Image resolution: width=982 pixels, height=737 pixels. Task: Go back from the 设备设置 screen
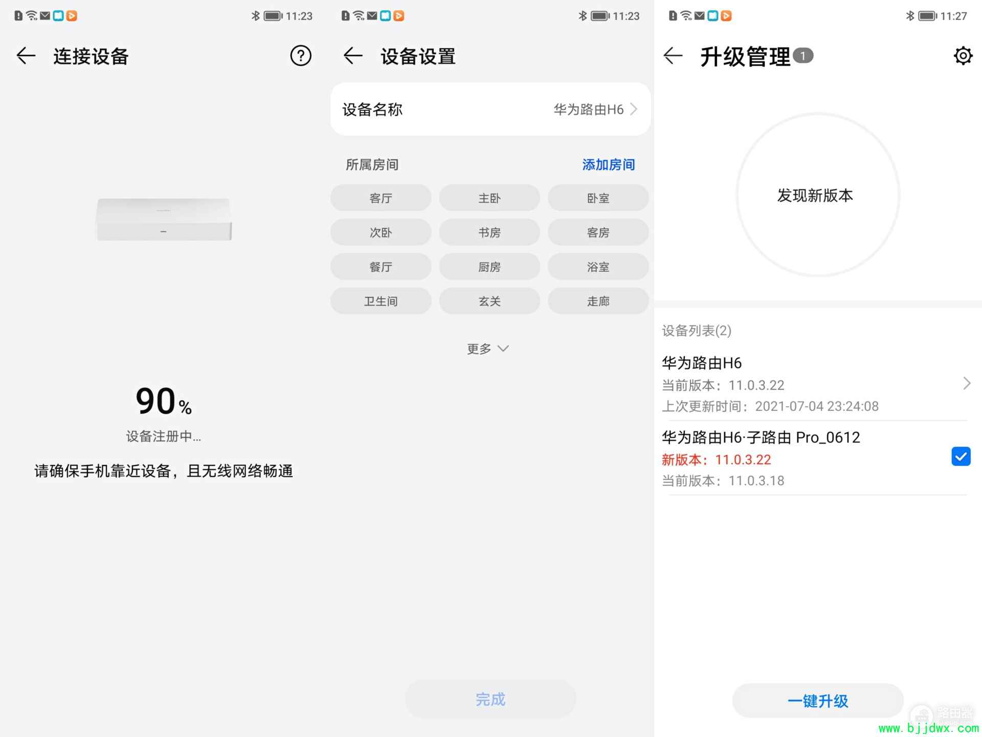pyautogui.click(x=353, y=56)
